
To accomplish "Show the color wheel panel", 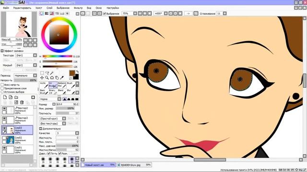I will point(41,13).
